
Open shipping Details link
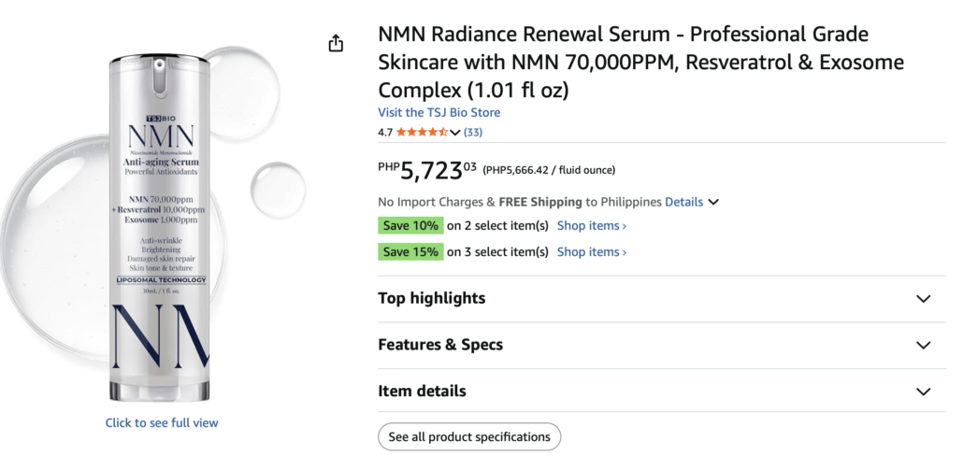(x=684, y=202)
